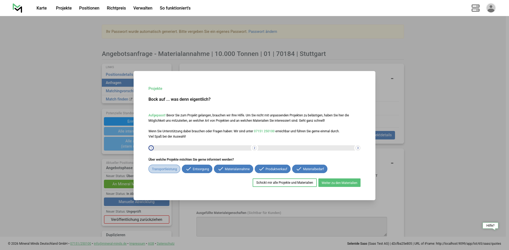Screen dimensions: 509x250
Task: Uncheck the Materialbedarf chip
Action: [x=310, y=169]
